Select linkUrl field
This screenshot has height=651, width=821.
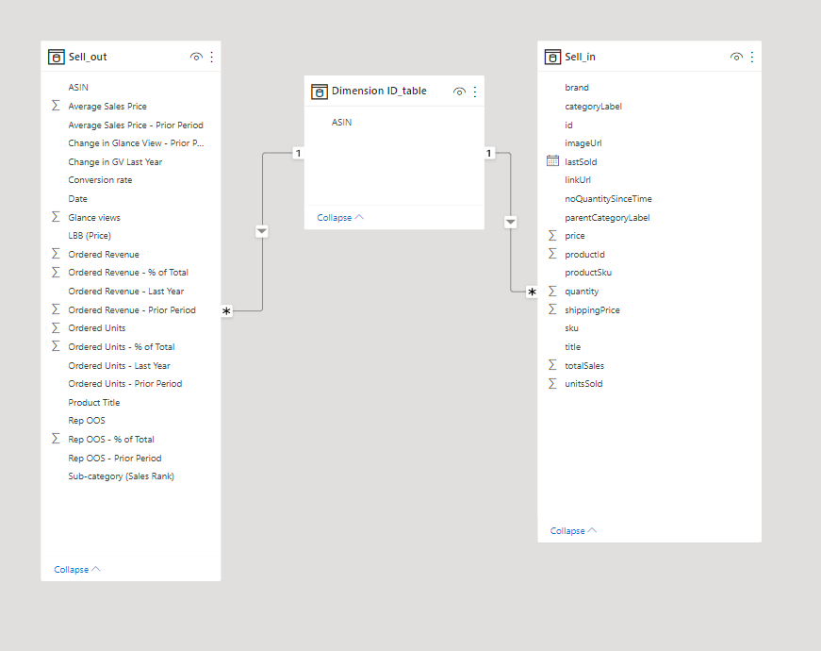[x=578, y=180]
